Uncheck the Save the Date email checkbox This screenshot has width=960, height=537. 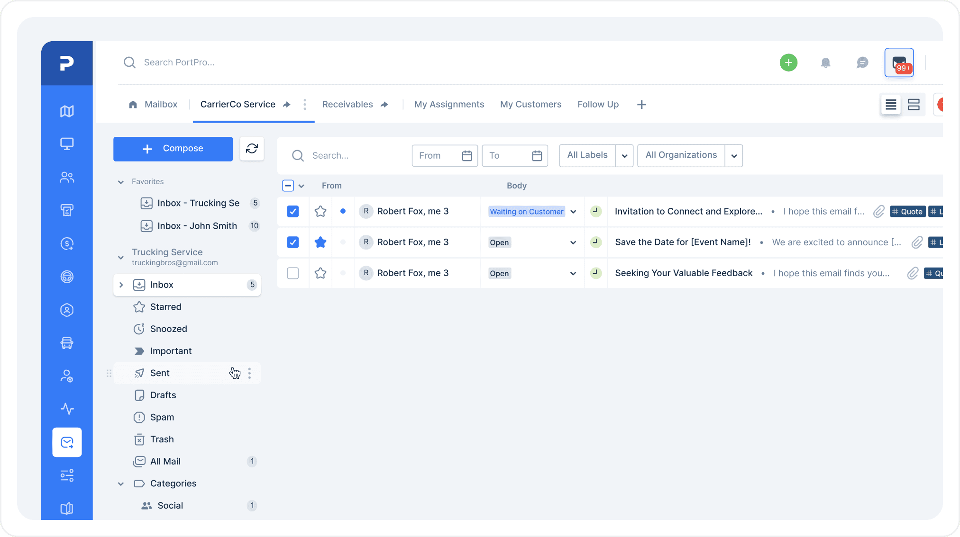point(293,242)
